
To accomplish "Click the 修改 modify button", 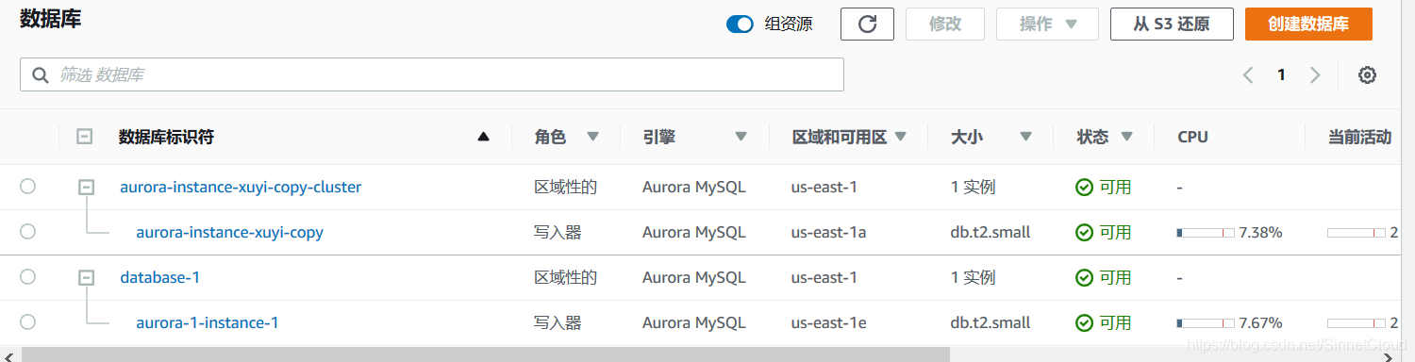I will 945,25.
